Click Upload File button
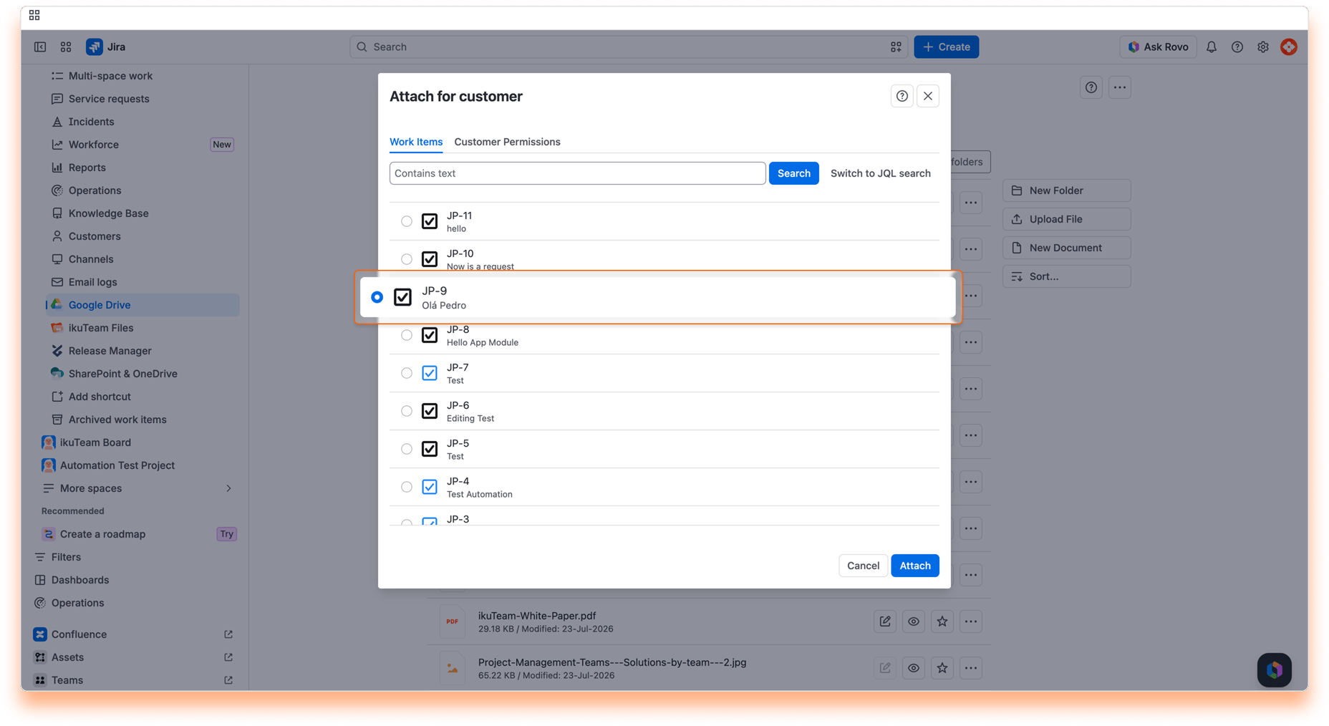 coord(1066,219)
